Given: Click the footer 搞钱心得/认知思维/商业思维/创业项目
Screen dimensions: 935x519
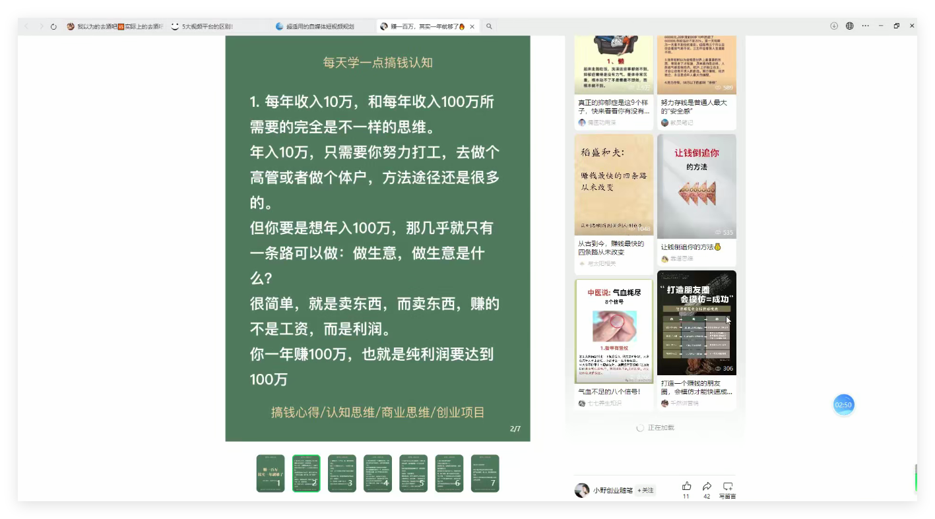Looking at the screenshot, I should coord(377,412).
